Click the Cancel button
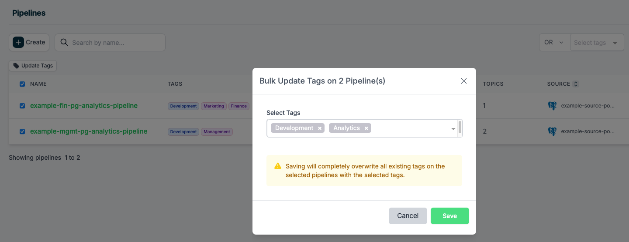Screen dimensions: 629x242 point(408,216)
